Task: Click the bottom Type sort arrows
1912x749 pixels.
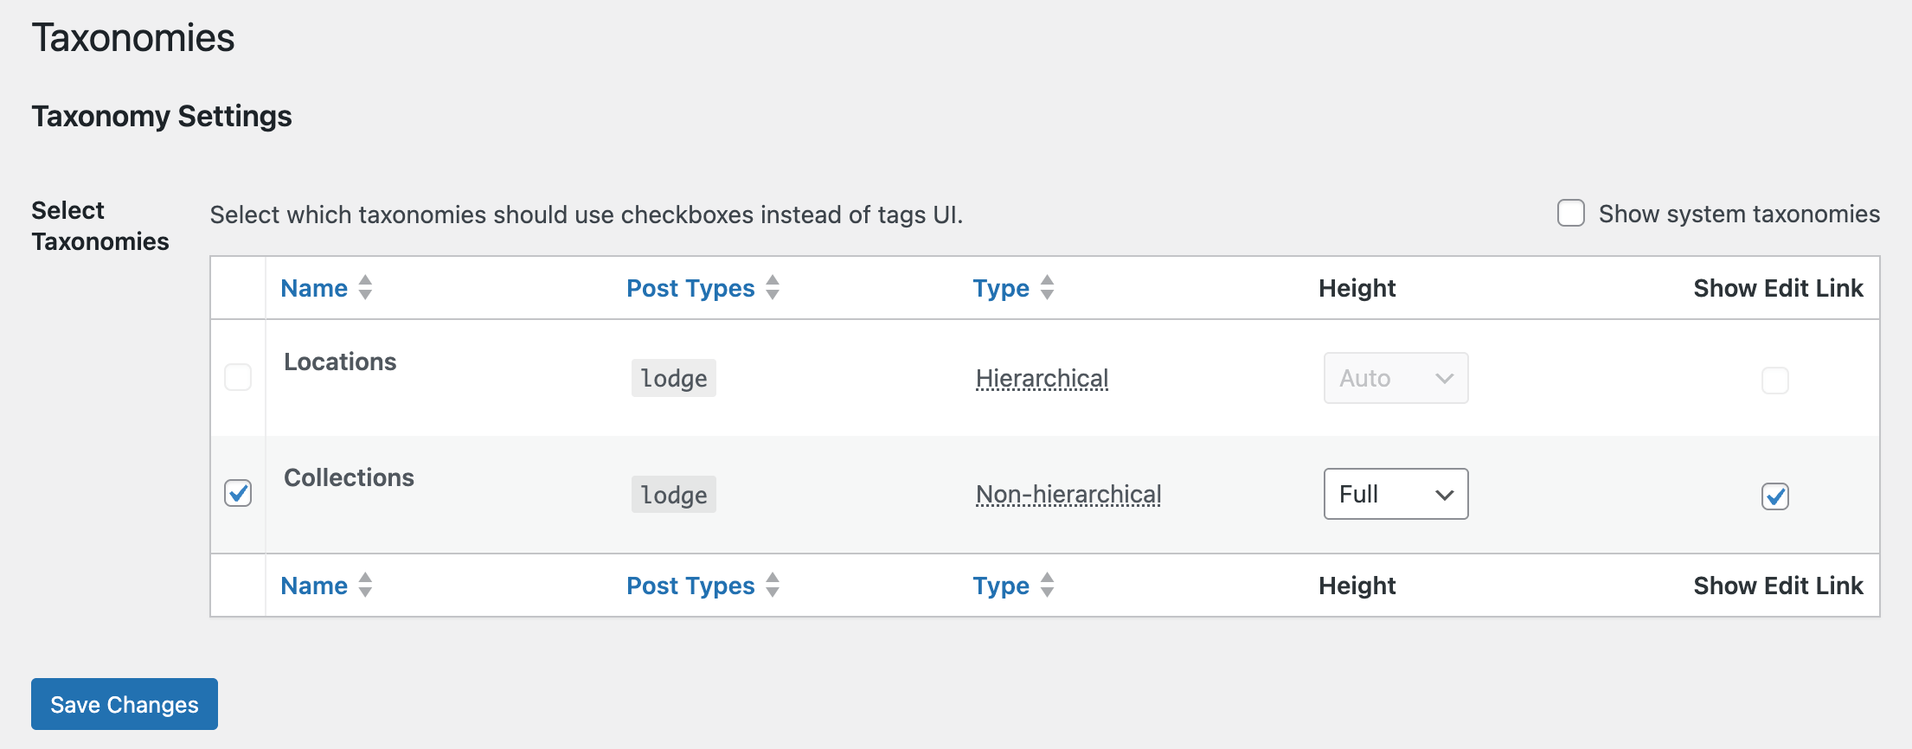Action: [1048, 585]
